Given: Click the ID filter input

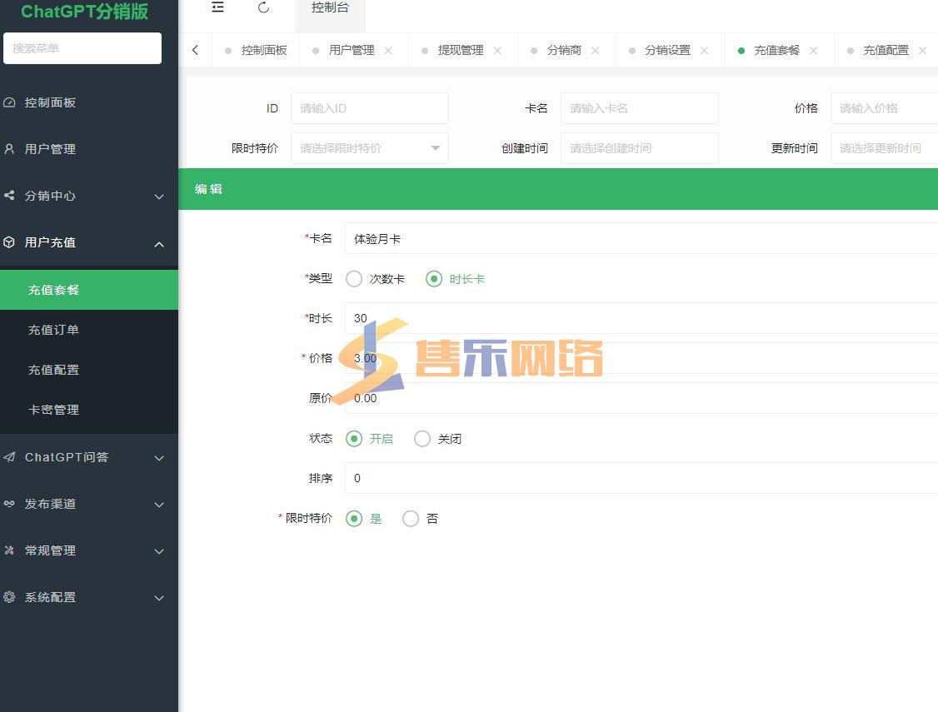Looking at the screenshot, I should 370,108.
